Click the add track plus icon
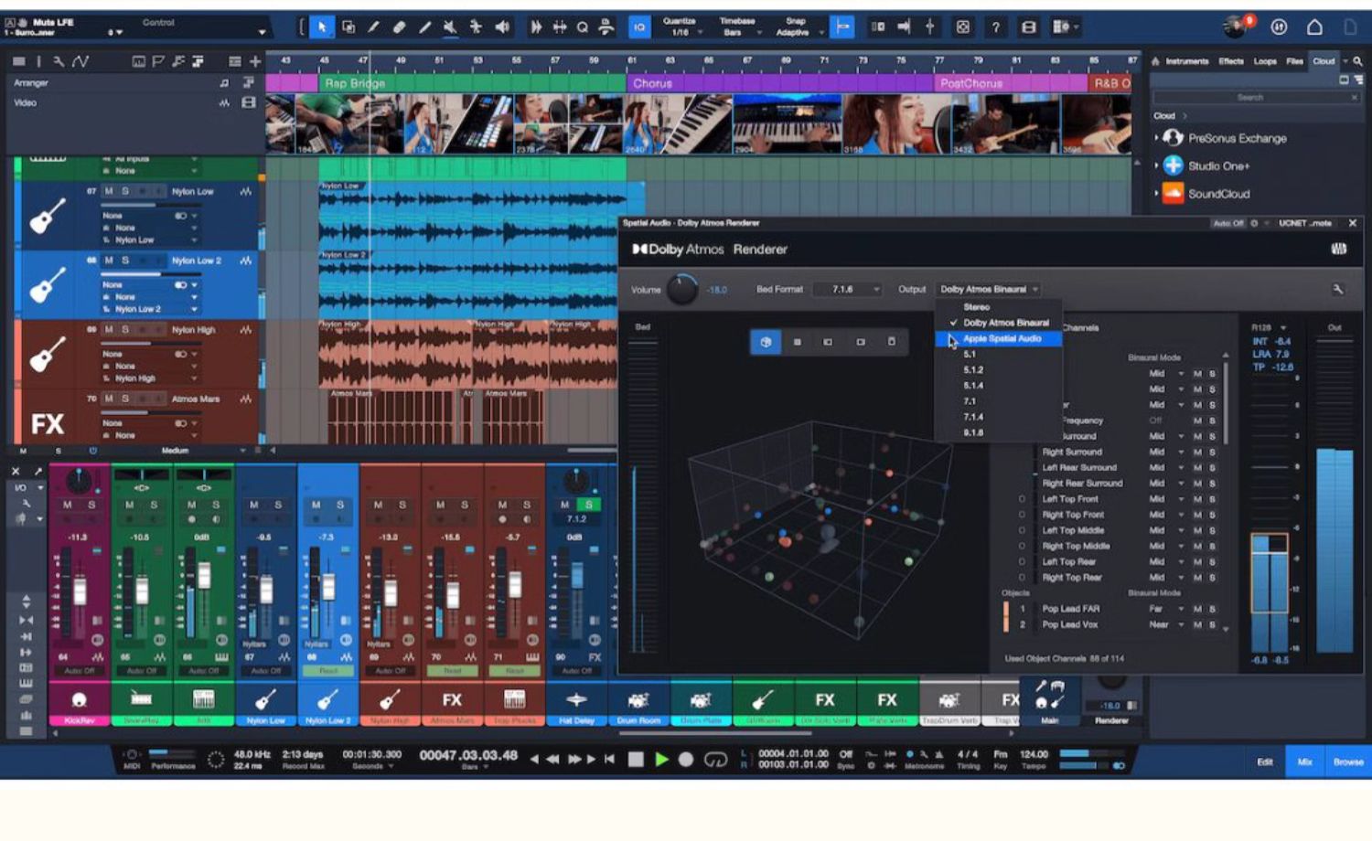Viewport: 1372px width, 841px height. coord(255,61)
